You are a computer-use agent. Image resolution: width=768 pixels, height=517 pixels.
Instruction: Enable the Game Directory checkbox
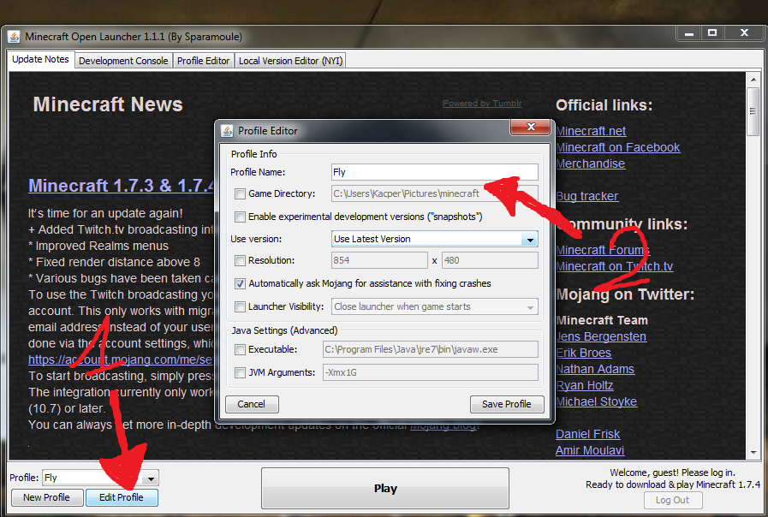(240, 193)
